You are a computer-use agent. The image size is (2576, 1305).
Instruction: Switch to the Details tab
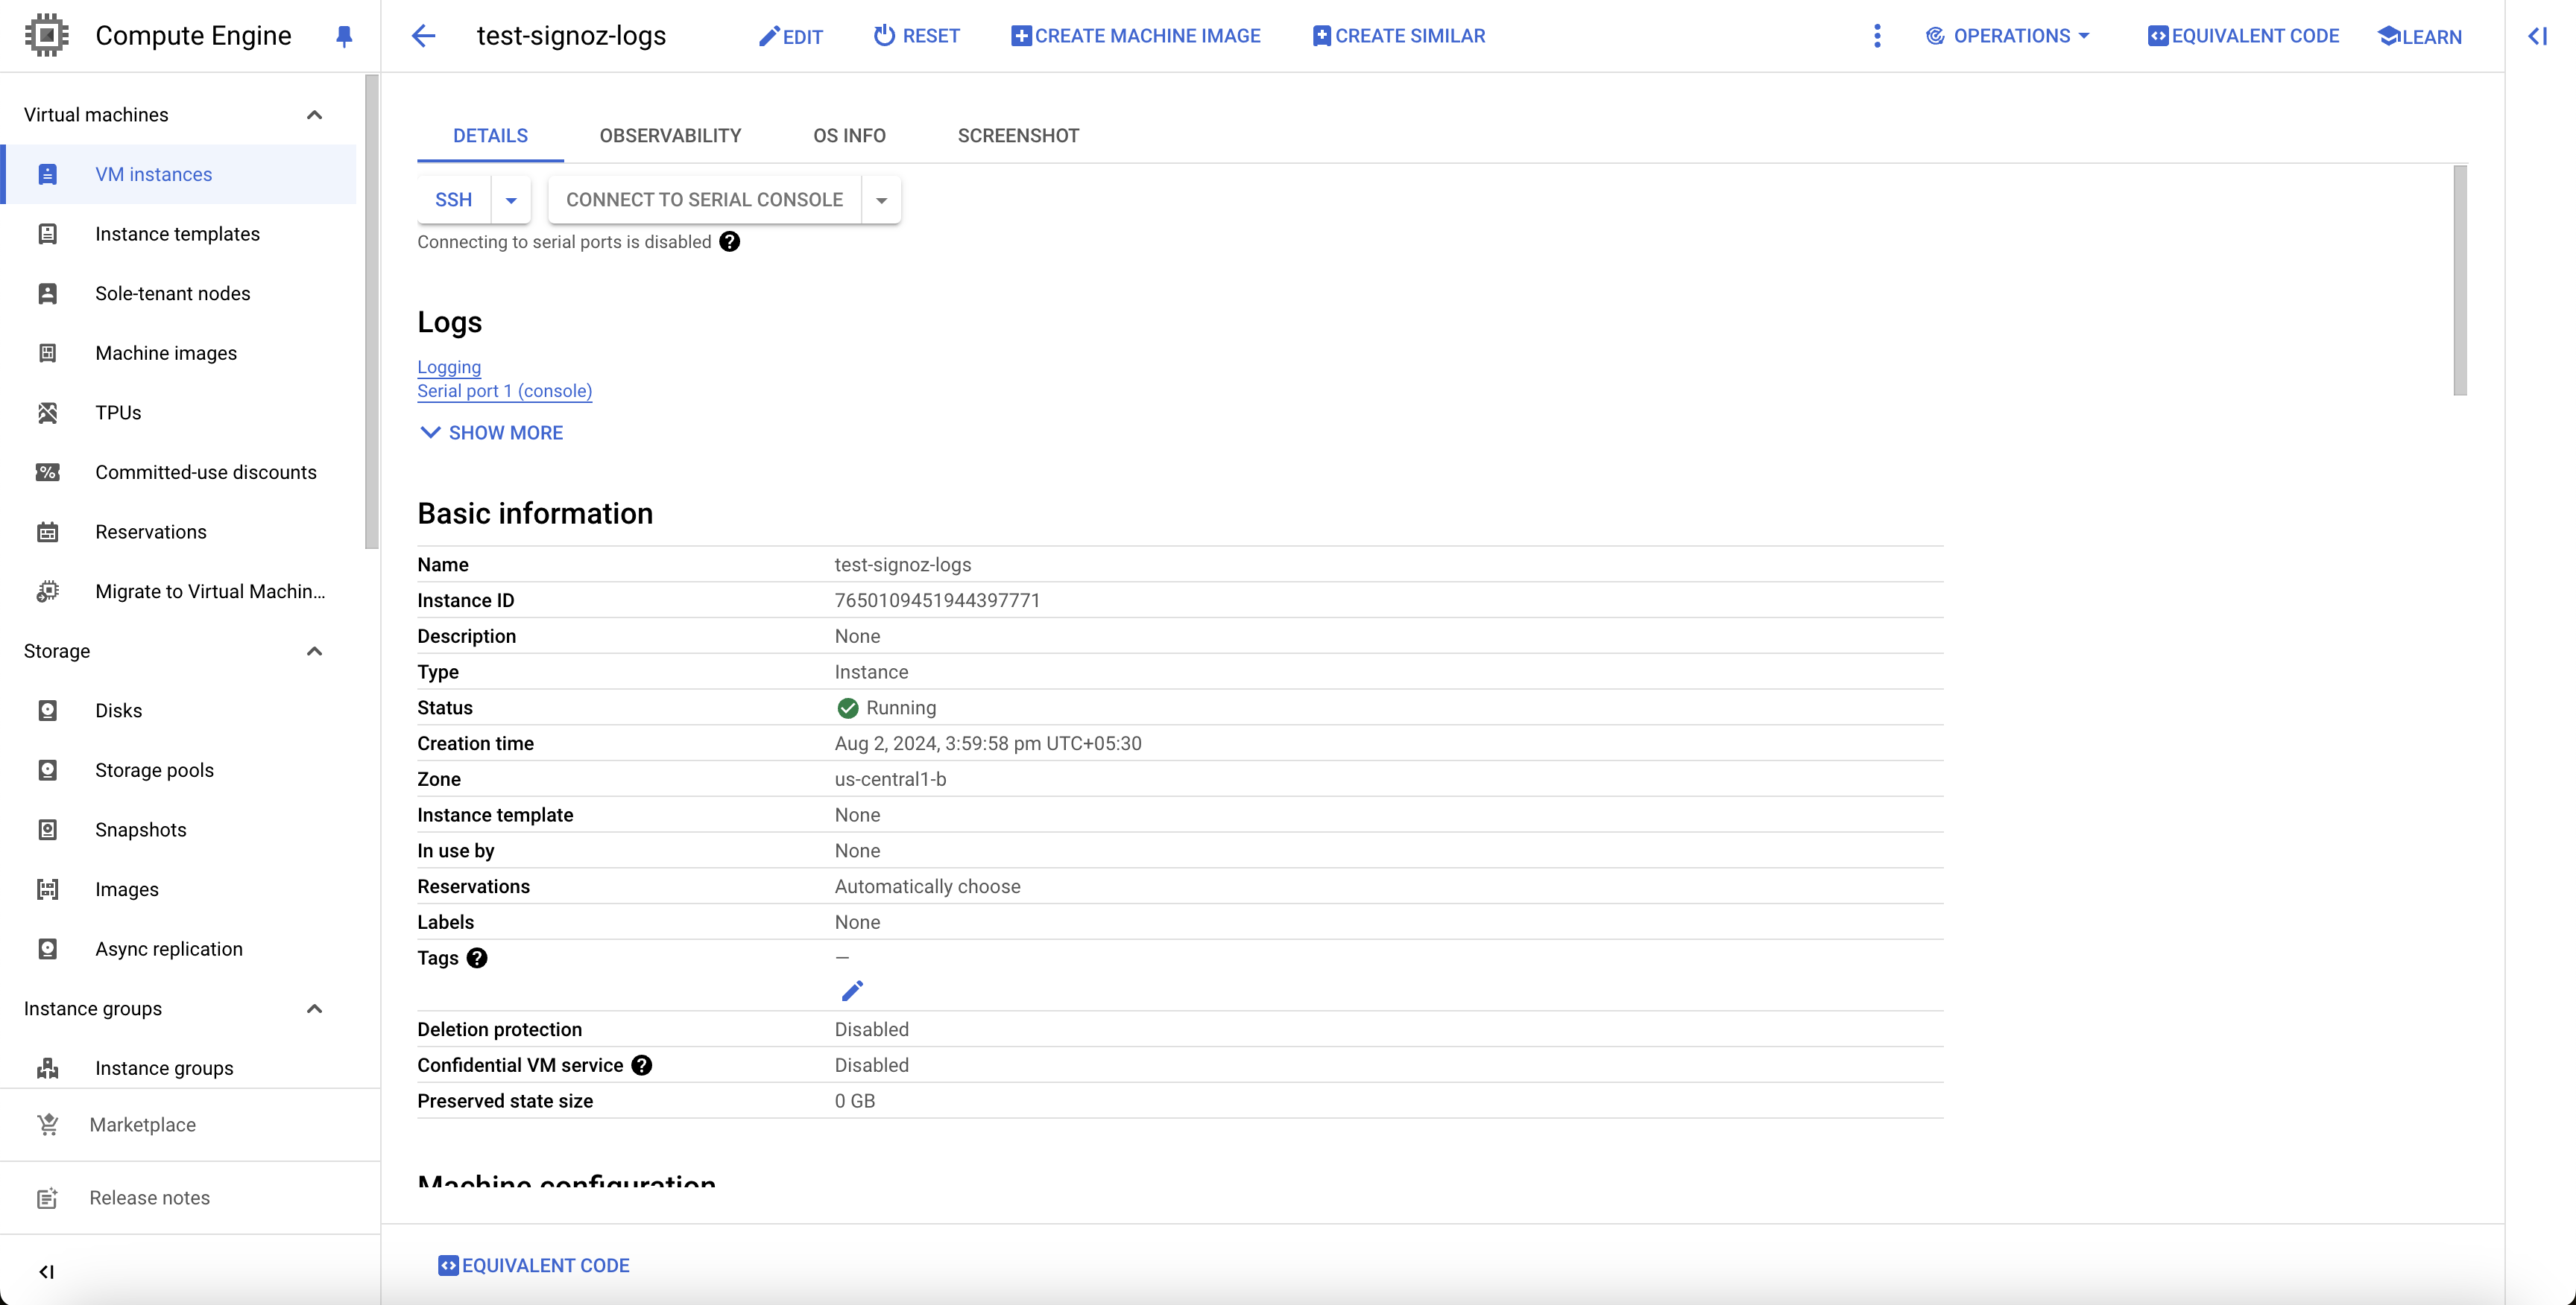(x=490, y=136)
